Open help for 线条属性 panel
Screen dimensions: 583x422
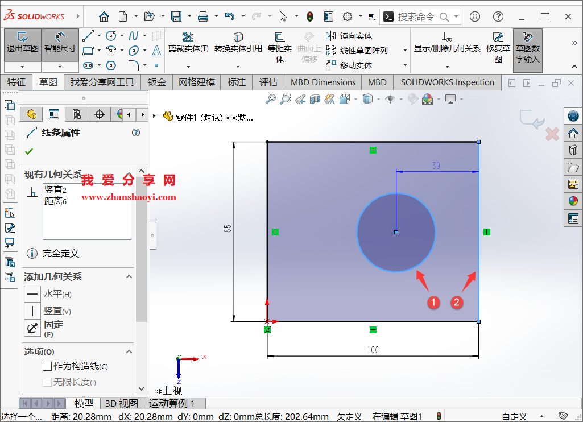[x=136, y=133]
